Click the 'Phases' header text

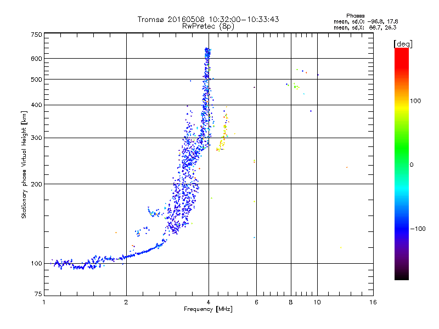tap(355, 16)
